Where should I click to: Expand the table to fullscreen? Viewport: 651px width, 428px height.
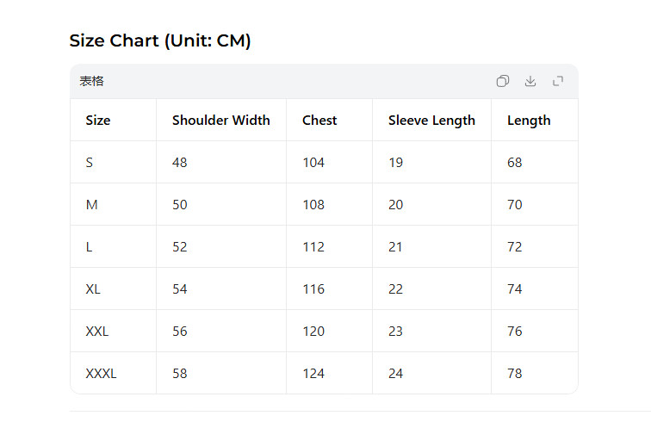click(558, 81)
